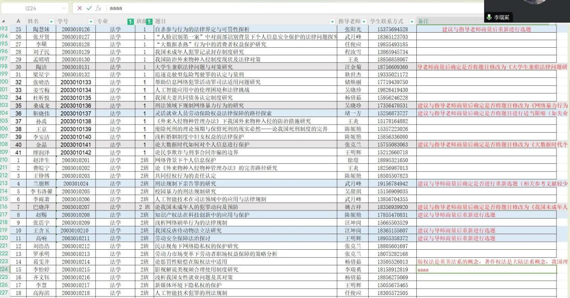Viewport: 570px width, 298px height.
Task: Select the name cell 姜雪梅
Action: tap(41, 90)
